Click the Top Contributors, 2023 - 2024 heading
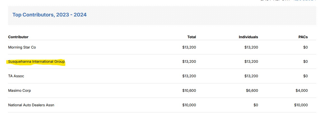The width and height of the screenshot is (331, 123). 50,15
